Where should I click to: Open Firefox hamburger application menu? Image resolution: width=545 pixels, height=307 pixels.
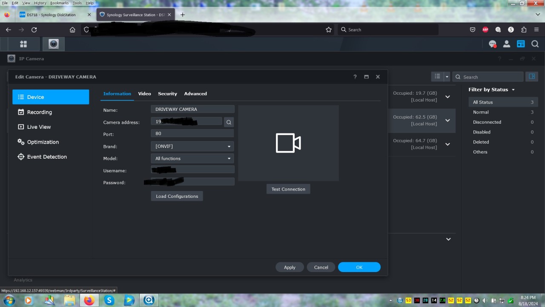click(536, 29)
